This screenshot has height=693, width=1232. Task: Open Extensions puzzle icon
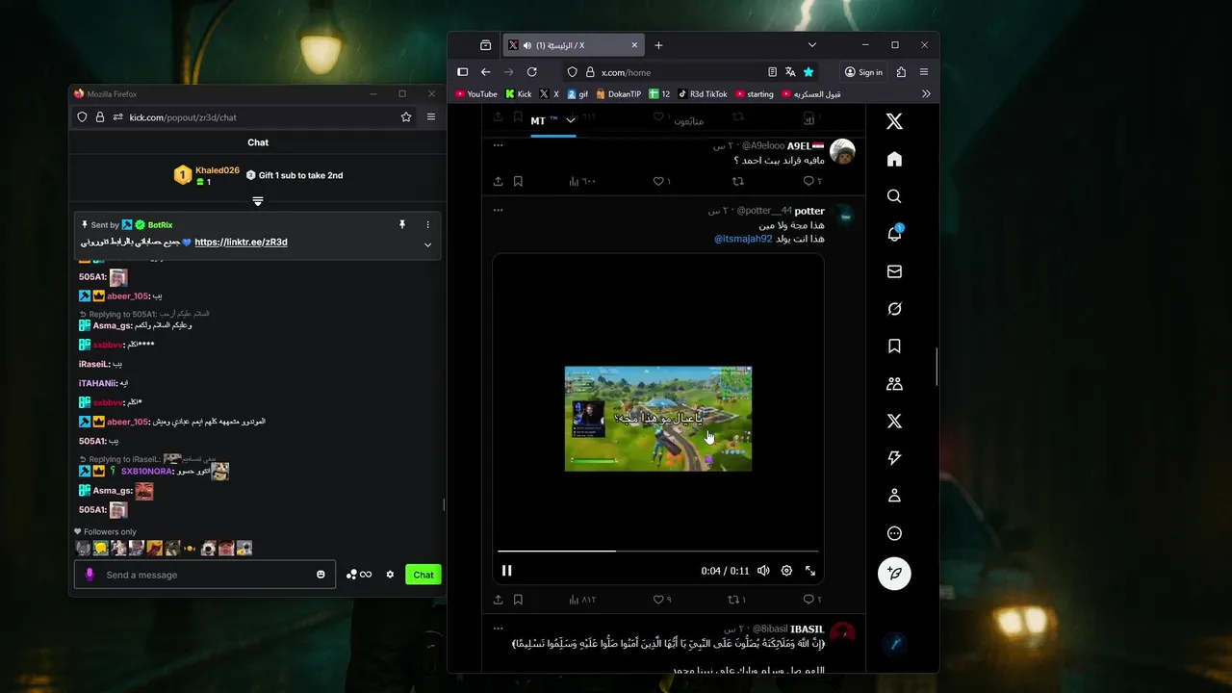(901, 72)
